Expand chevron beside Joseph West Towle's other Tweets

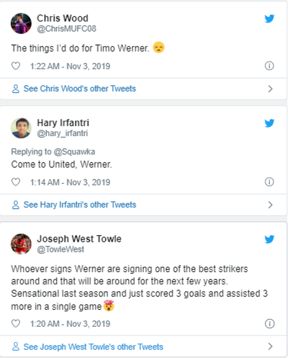pos(271,347)
